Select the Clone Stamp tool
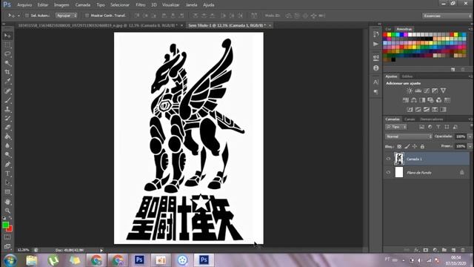474x267 pixels. tap(7, 109)
